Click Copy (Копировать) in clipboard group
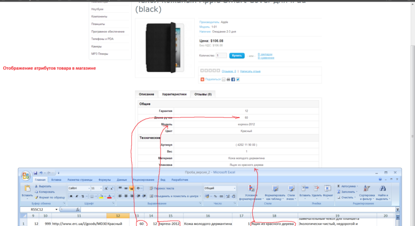The image size is (415, 226). tap(45, 192)
